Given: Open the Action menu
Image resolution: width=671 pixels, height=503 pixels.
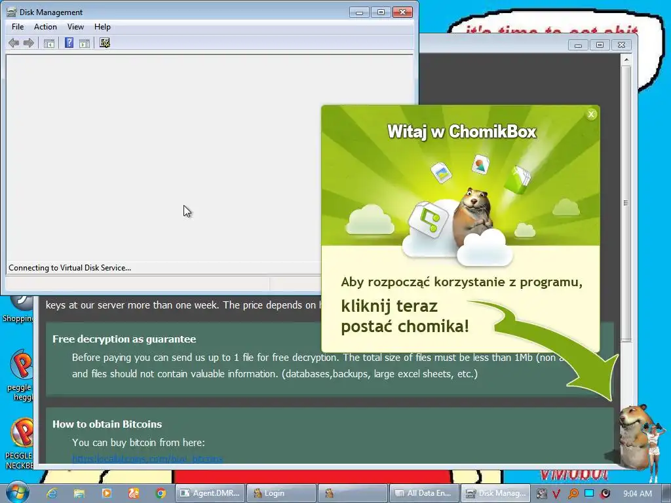Looking at the screenshot, I should (x=45, y=26).
